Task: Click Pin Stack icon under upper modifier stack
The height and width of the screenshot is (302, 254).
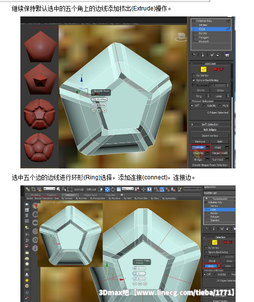Action: (x=194, y=55)
